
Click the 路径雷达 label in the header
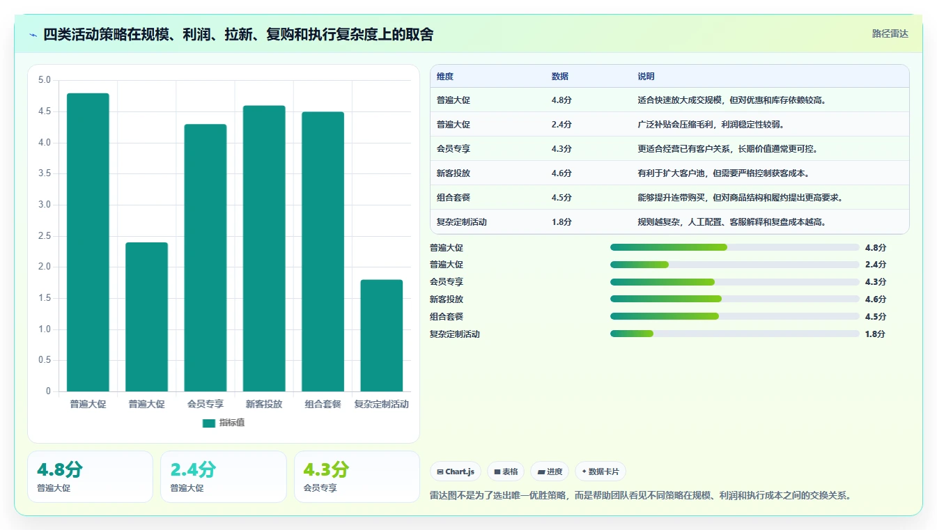tap(890, 33)
